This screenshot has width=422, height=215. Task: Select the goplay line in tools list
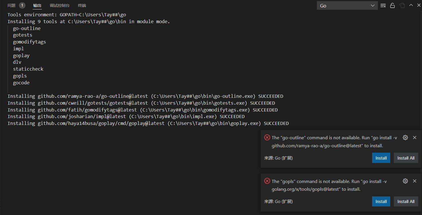coord(21,55)
